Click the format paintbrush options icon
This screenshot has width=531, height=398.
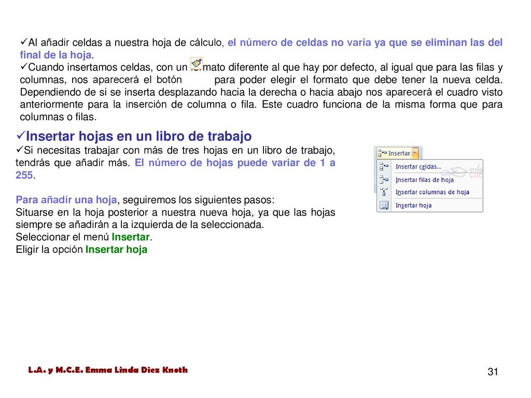197,63
